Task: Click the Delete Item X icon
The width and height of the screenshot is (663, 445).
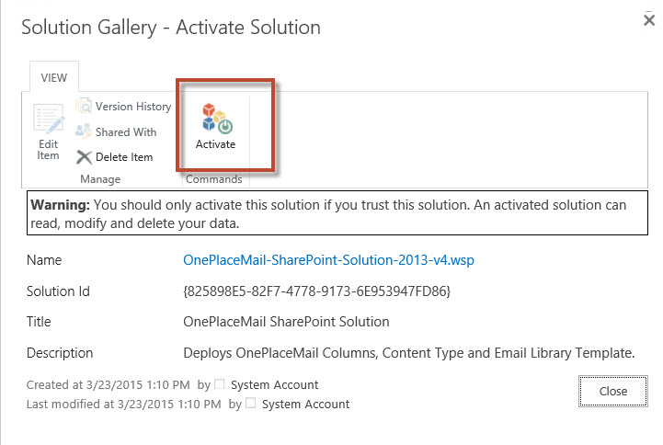Action: click(x=84, y=157)
